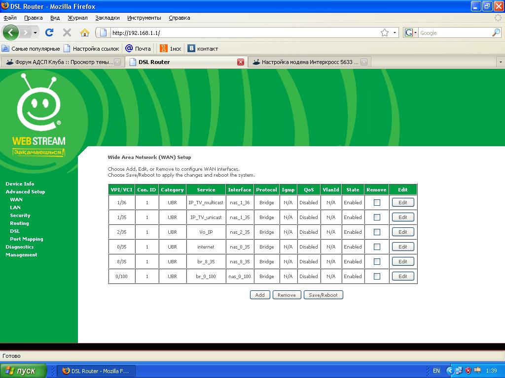505x378 pixels.
Task: Click the EN language indicator
Action: (436, 371)
